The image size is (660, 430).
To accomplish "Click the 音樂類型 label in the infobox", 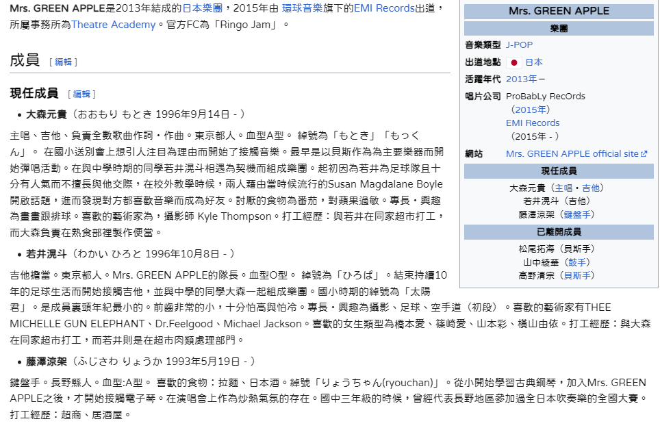I will point(483,45).
